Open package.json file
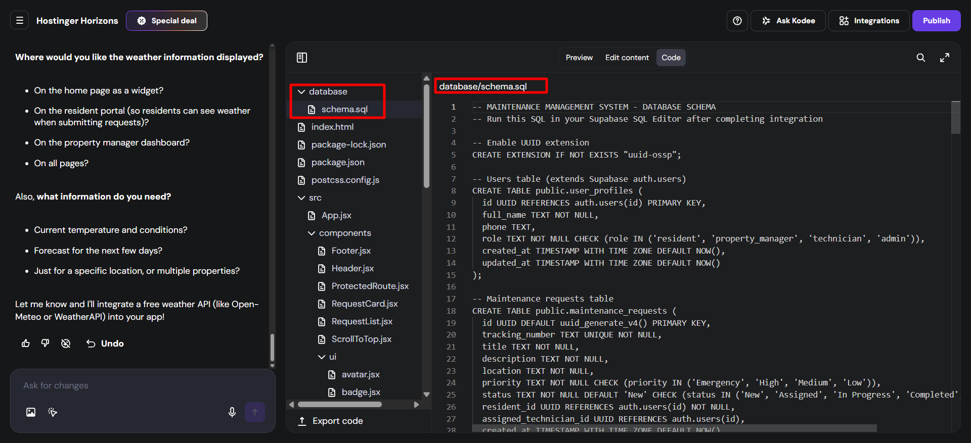 [x=338, y=162]
